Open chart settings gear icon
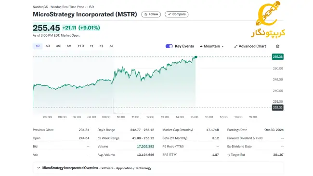313x176 pixels. coord(278,46)
